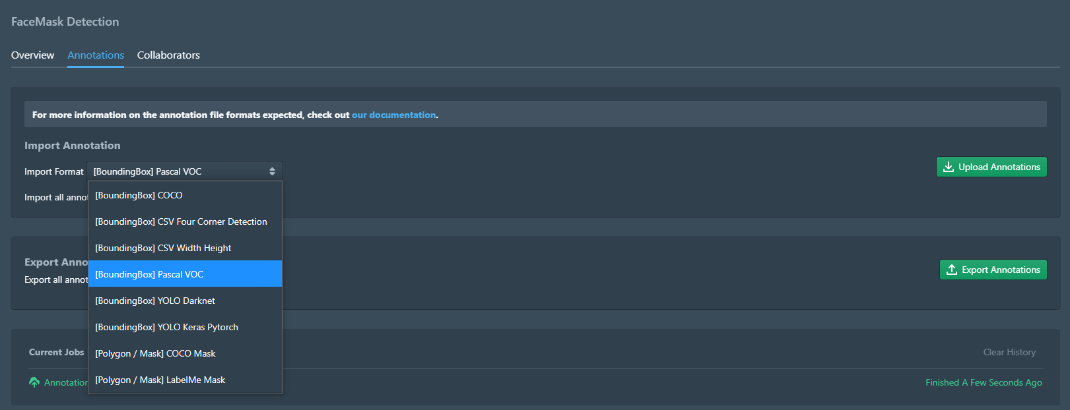Click the Import Format dropdown arrows
The image size is (1070, 410).
(272, 171)
